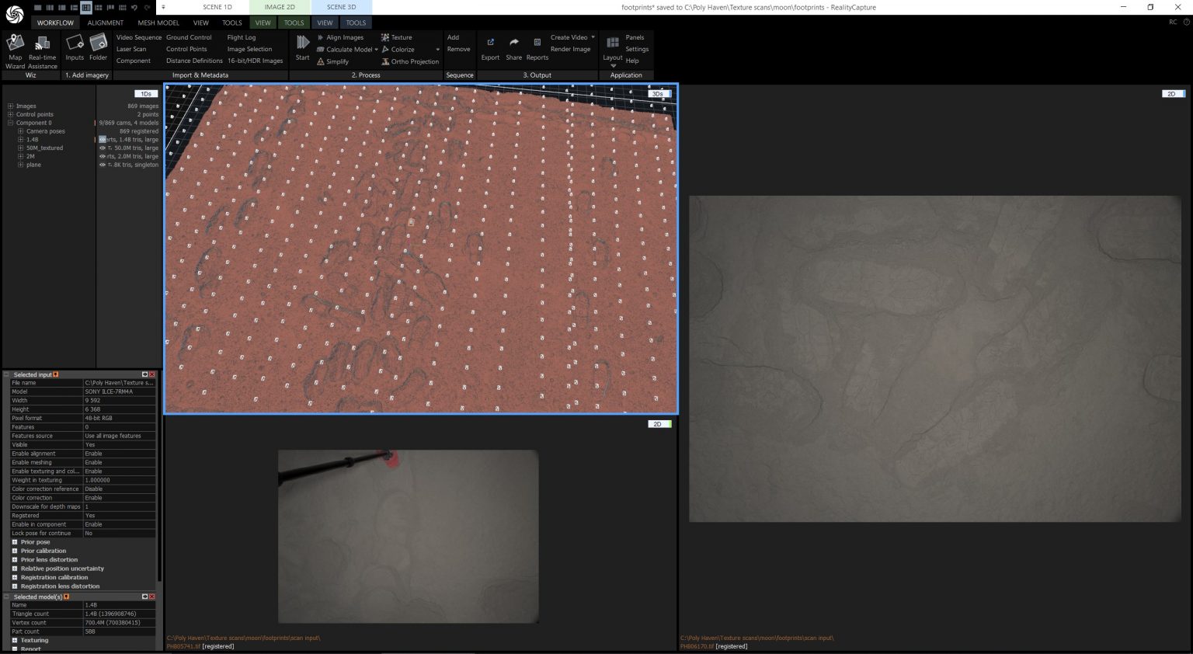Image resolution: width=1193 pixels, height=654 pixels.
Task: Toggle visibility of the 50M_textured model
Action: pos(102,148)
